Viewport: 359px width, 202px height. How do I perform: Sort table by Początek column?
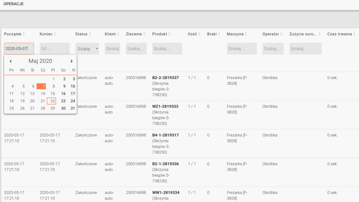click(25, 34)
